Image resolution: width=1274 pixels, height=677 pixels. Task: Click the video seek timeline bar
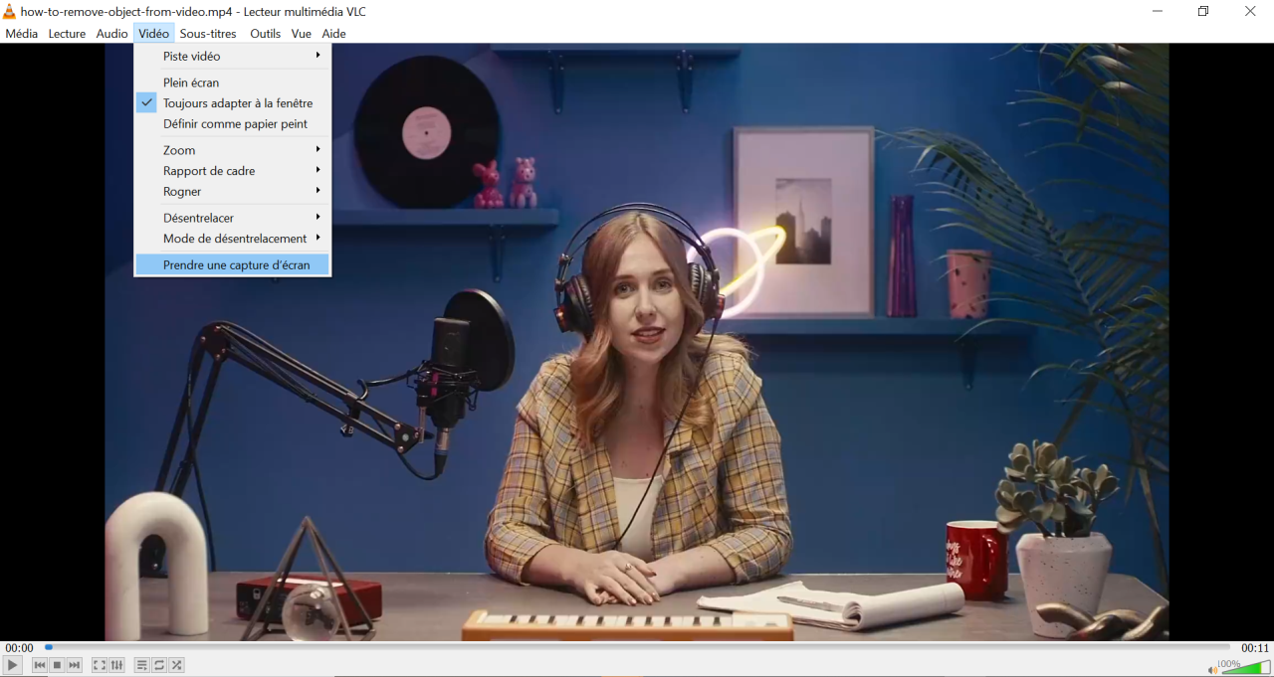(637, 647)
